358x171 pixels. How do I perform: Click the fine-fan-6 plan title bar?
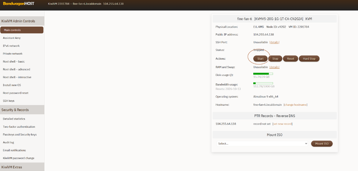click(274, 19)
